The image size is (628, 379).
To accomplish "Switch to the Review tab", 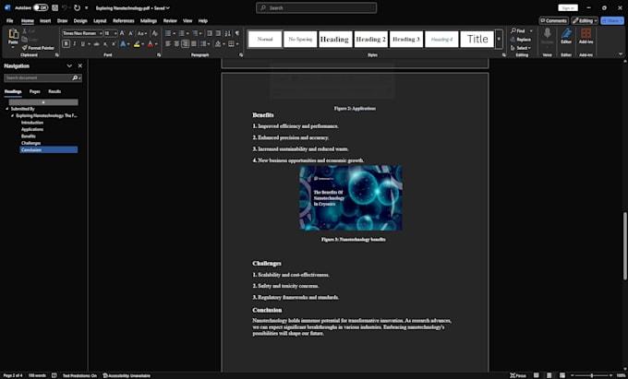I will click(170, 21).
